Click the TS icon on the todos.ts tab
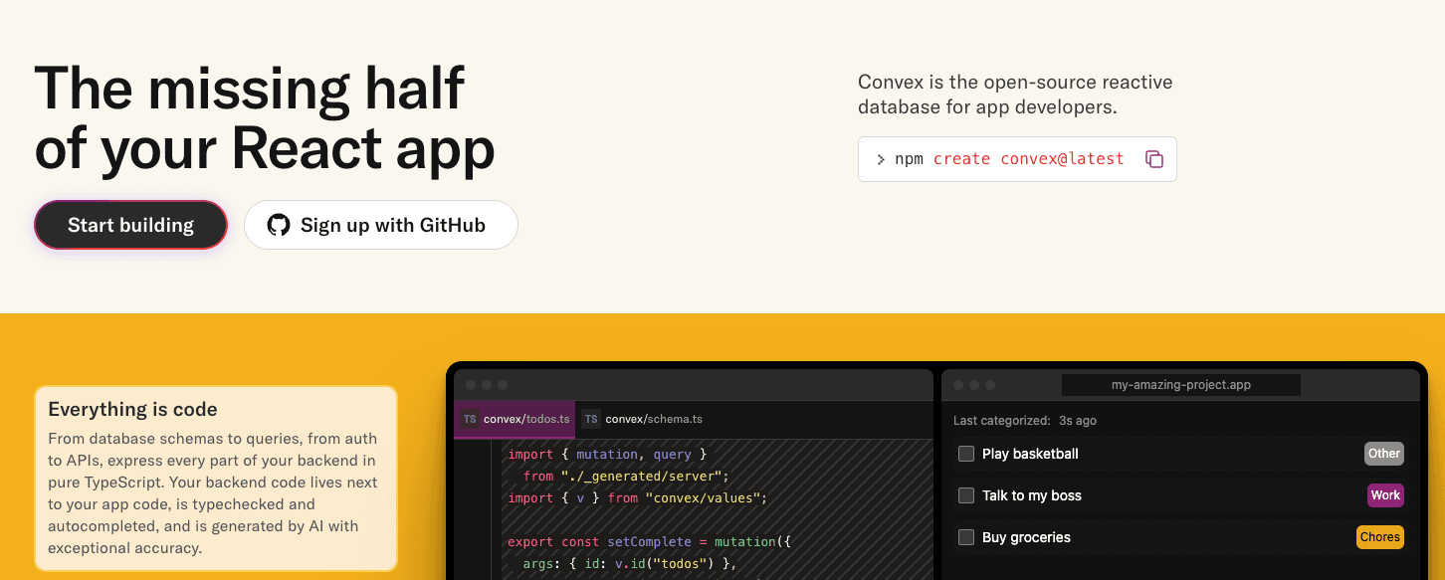The image size is (1445, 580). 469,419
